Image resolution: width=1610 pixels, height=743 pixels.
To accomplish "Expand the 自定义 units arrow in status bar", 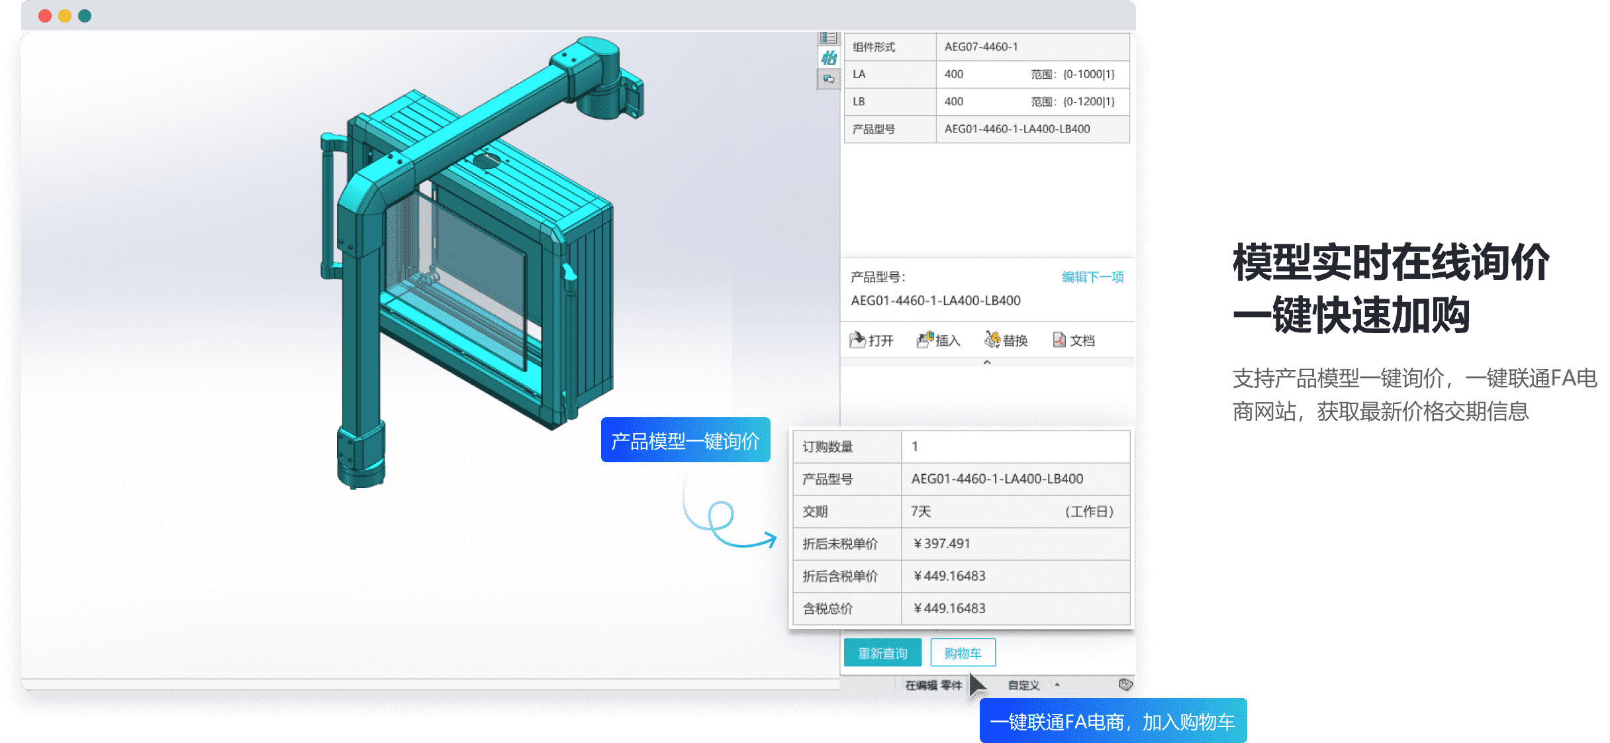I will tap(1057, 685).
